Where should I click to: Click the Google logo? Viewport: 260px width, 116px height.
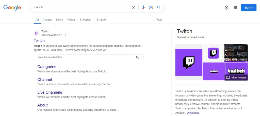tap(12, 7)
